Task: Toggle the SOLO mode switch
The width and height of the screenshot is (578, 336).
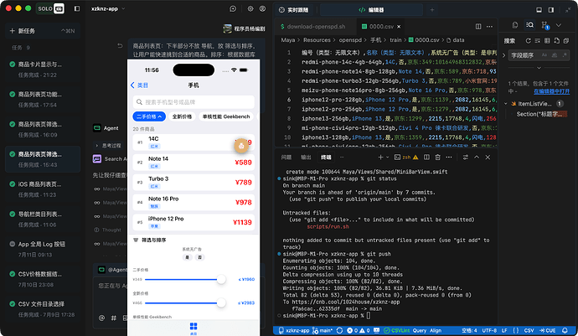Action: coord(50,8)
